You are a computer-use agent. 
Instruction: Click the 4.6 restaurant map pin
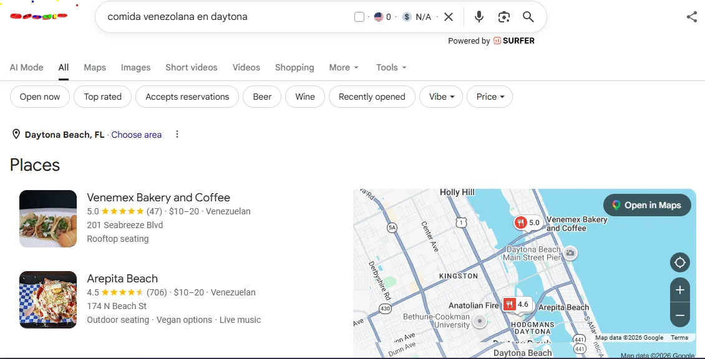click(x=517, y=305)
